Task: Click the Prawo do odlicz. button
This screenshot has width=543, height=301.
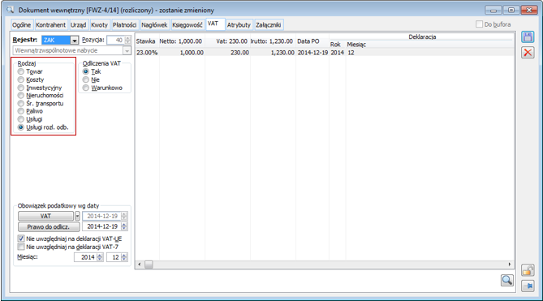Action: click(49, 226)
